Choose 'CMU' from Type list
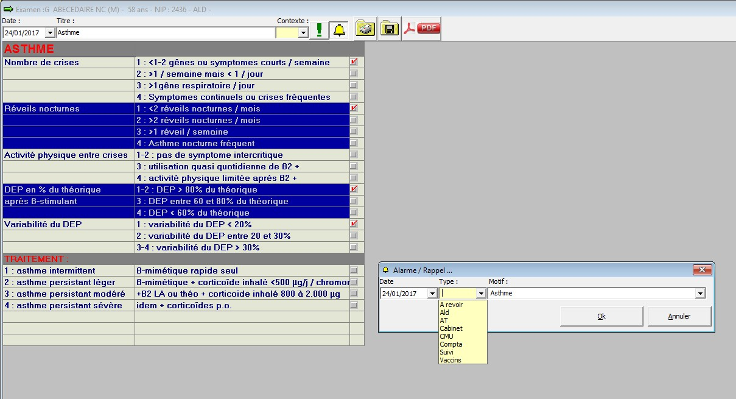Screen dimensions: 736x399 pyautogui.click(x=463, y=336)
